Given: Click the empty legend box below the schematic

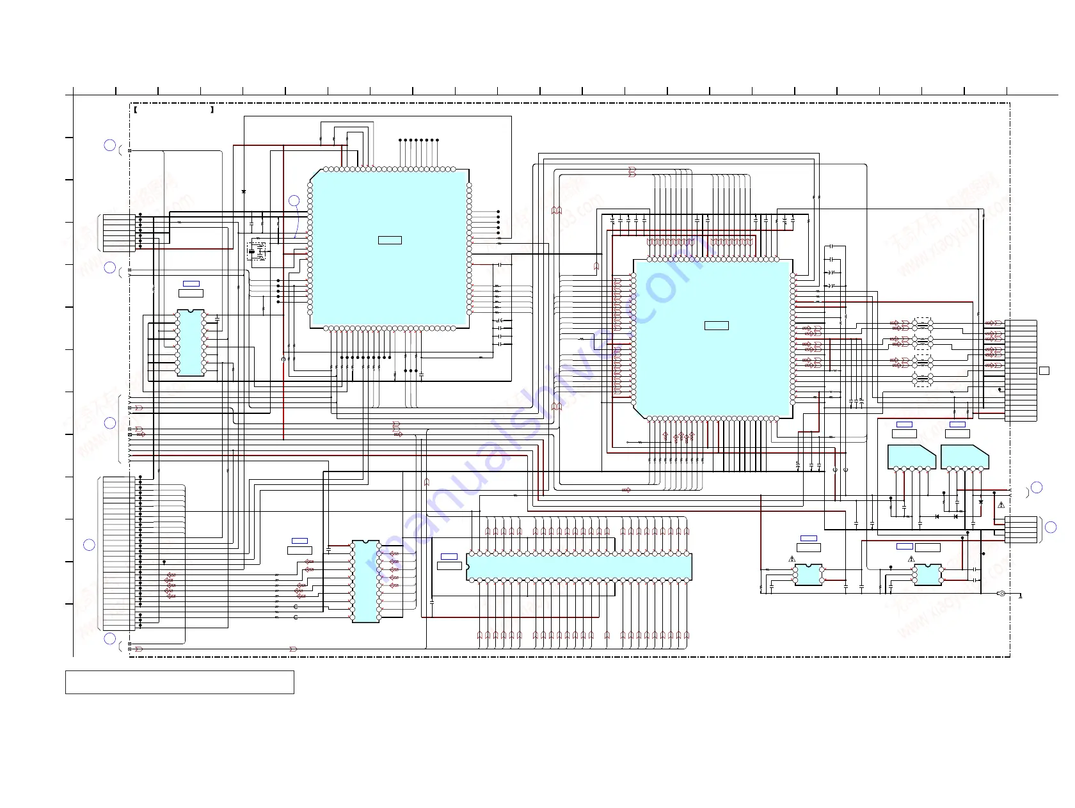Looking at the screenshot, I should [x=179, y=682].
